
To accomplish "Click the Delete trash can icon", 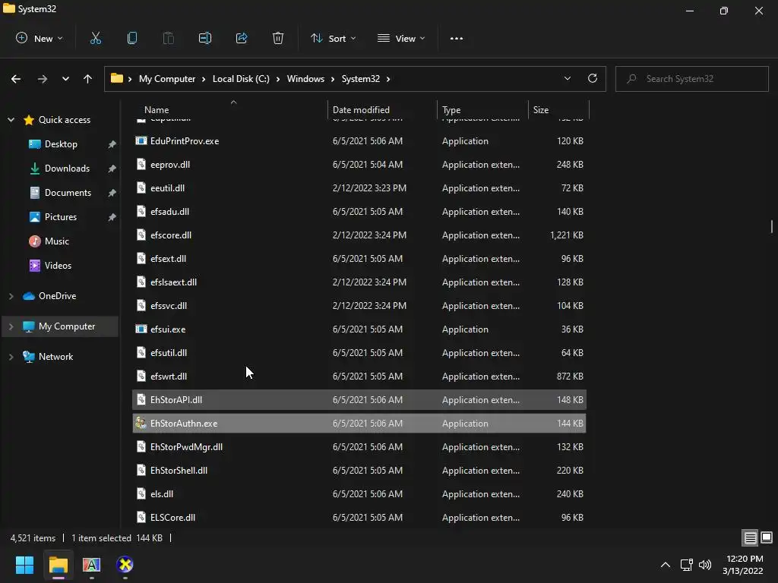I will tap(278, 38).
